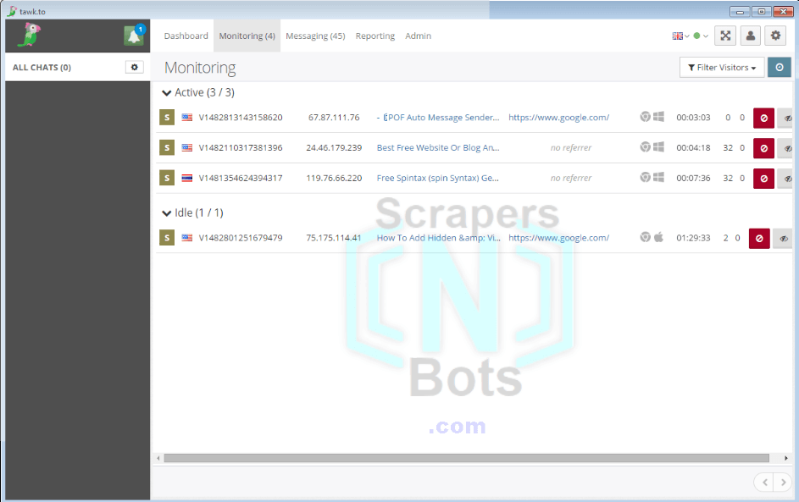
Task: Switch to the Messaging (45) tab
Action: pyautogui.click(x=315, y=36)
